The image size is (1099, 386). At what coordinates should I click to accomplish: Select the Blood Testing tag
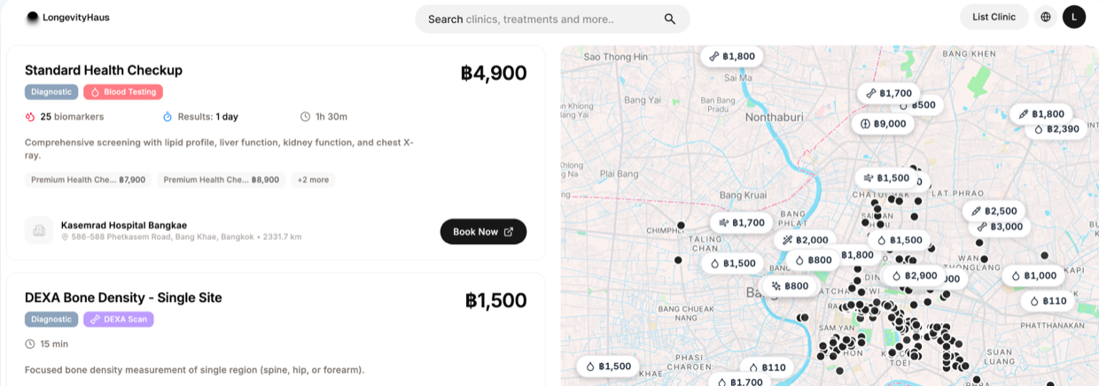pyautogui.click(x=123, y=92)
